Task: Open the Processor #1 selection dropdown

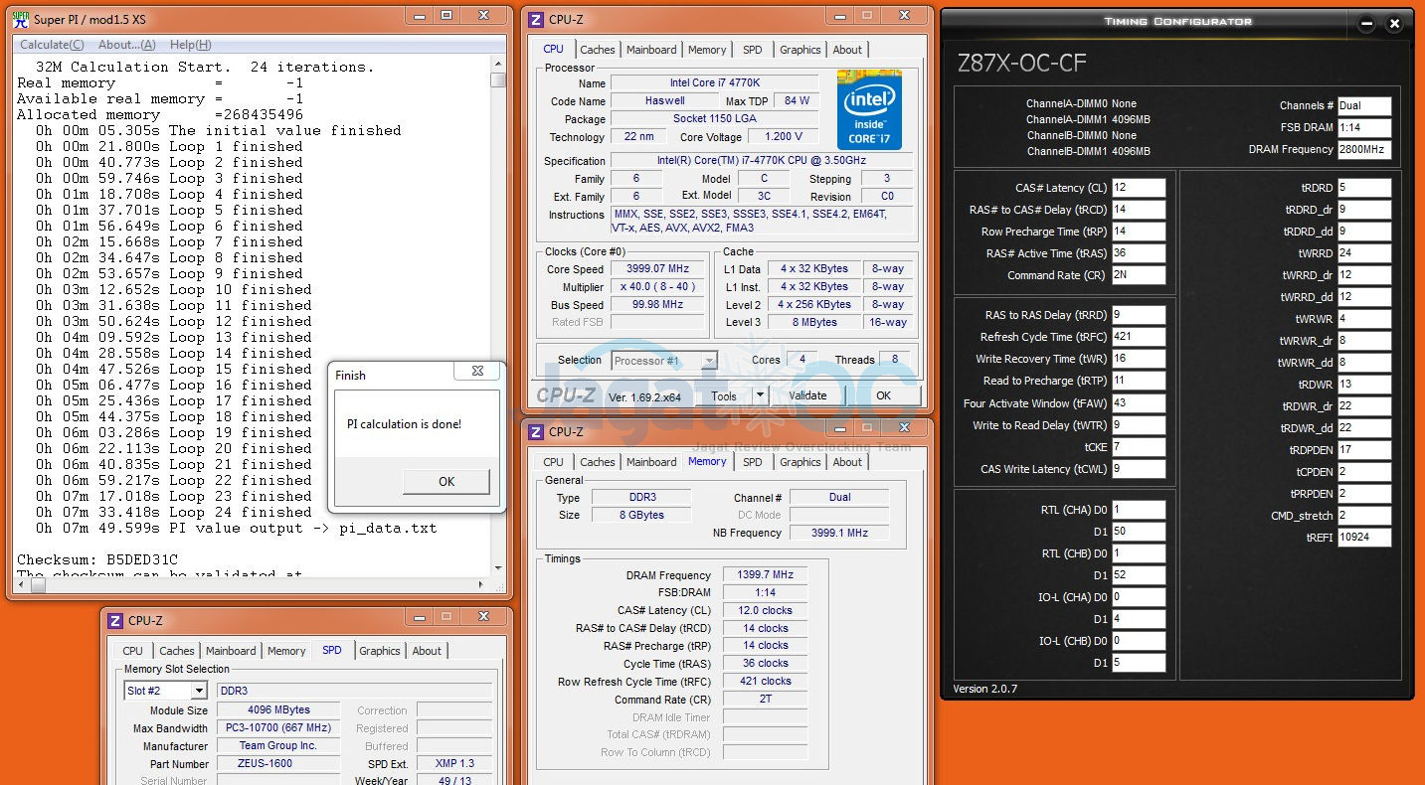Action: click(709, 361)
